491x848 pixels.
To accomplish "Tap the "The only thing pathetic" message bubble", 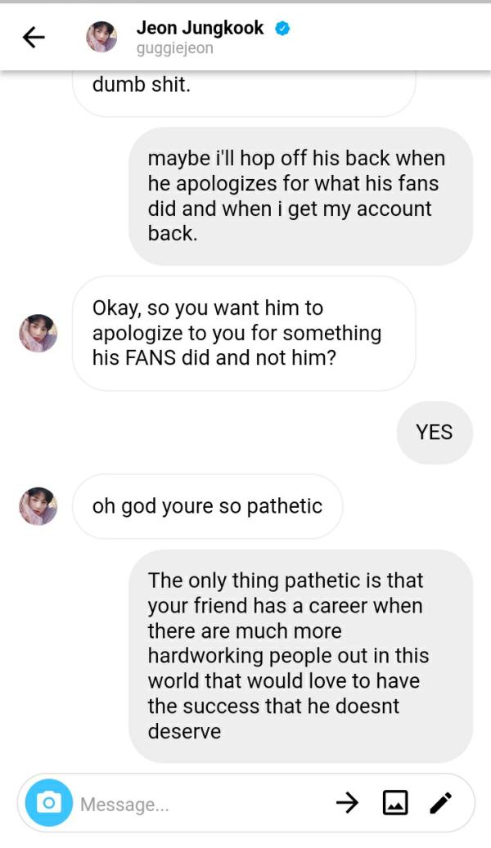I will [x=300, y=656].
